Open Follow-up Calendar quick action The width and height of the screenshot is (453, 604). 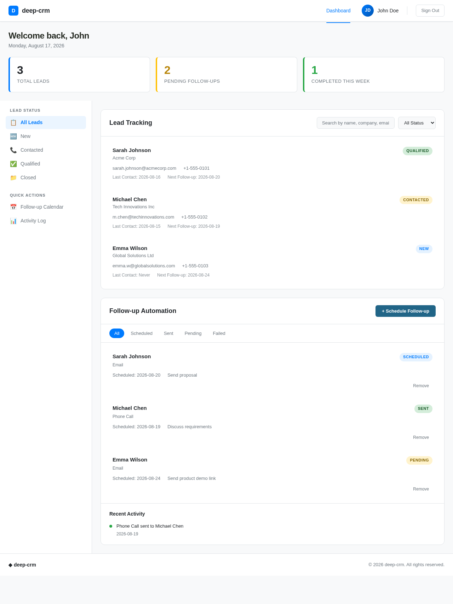pyautogui.click(x=46, y=207)
